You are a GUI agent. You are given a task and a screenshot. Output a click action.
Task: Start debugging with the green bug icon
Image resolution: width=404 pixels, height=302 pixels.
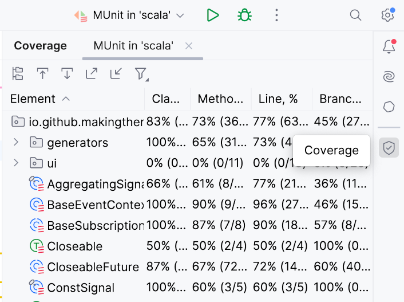245,15
